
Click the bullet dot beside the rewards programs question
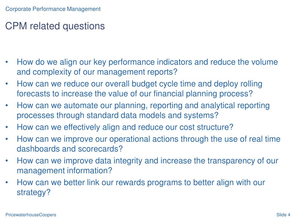pos(7,183)
